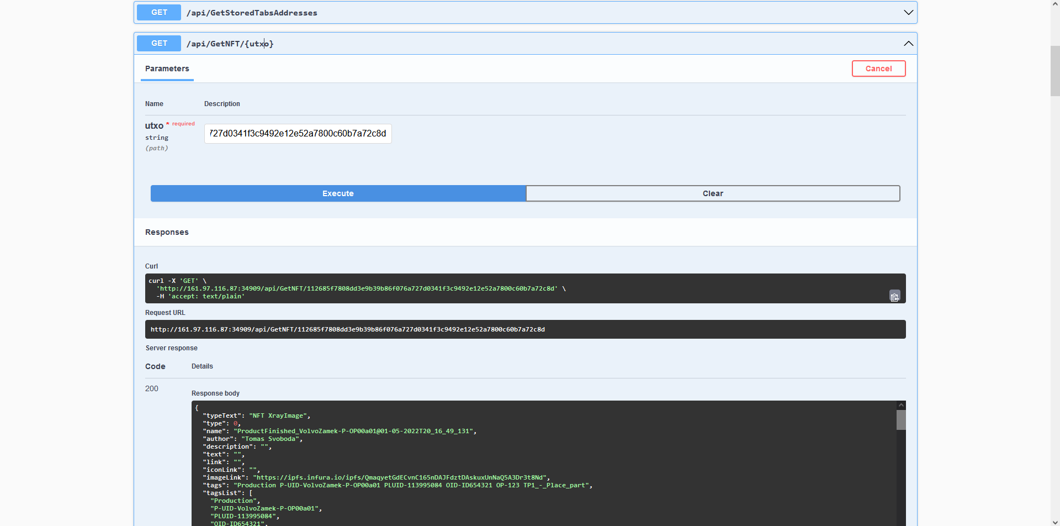Open the /api/GetStoredTabsAddresses path label
Viewport: 1060px width, 526px height.
[x=252, y=13]
